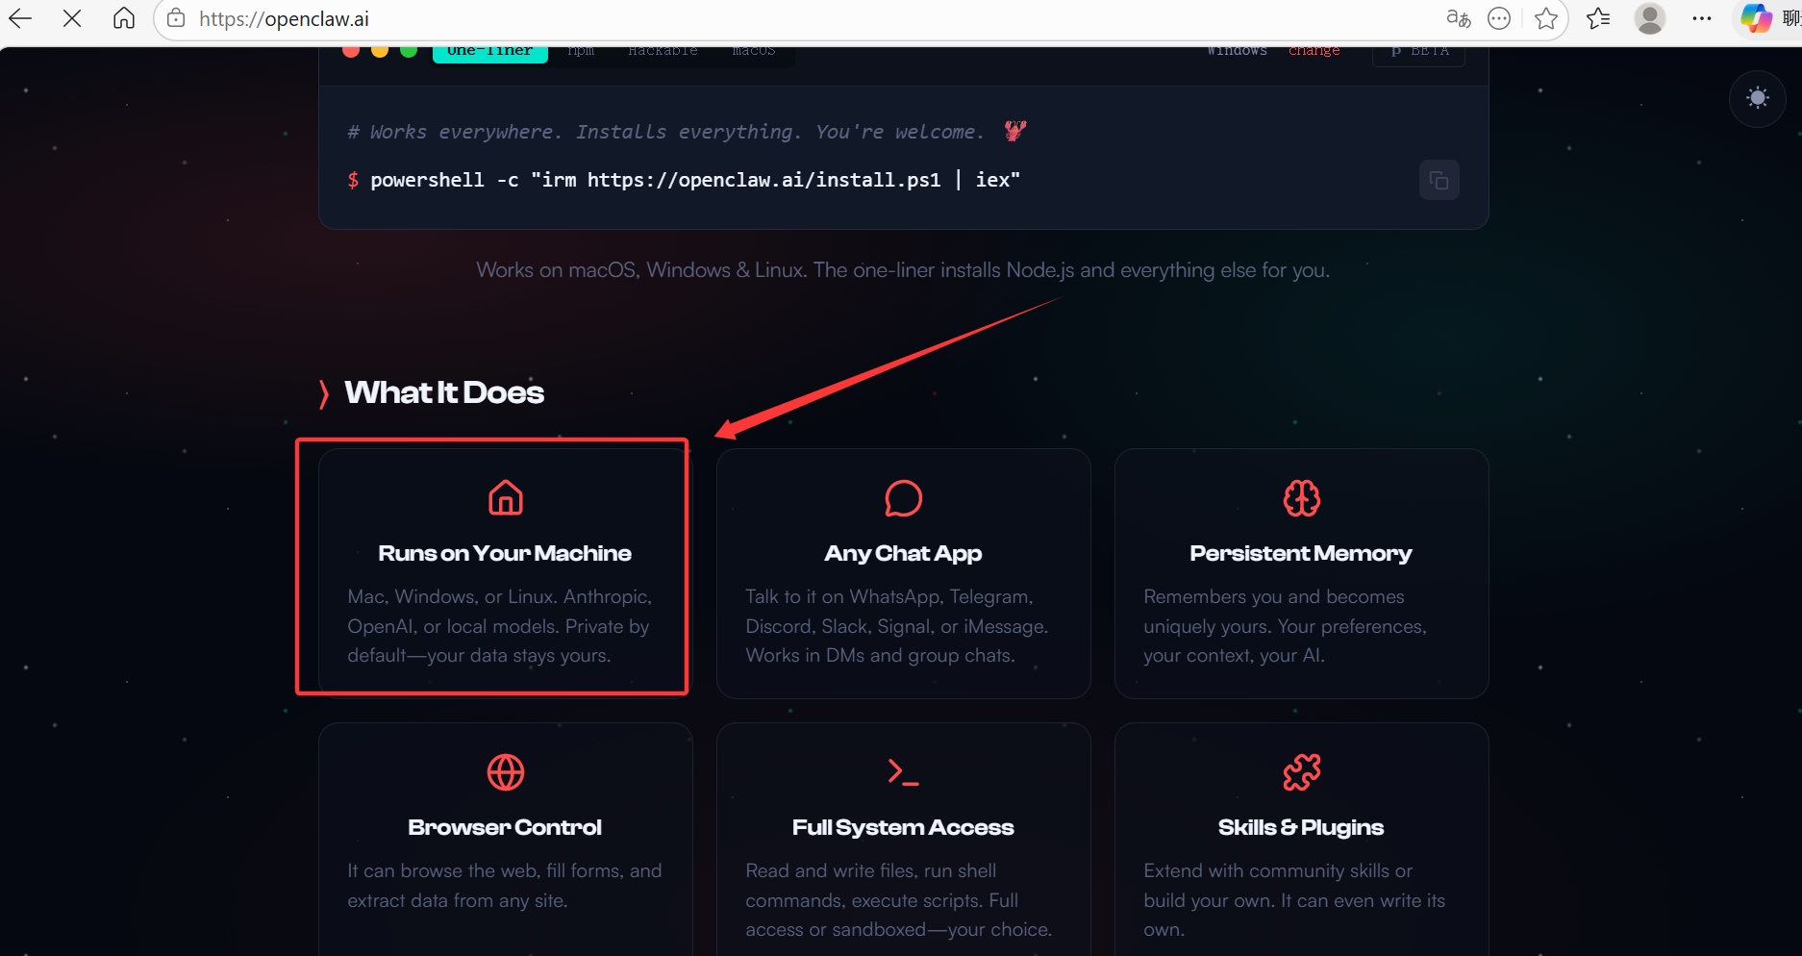Click the globe icon on Browser Control

(506, 772)
